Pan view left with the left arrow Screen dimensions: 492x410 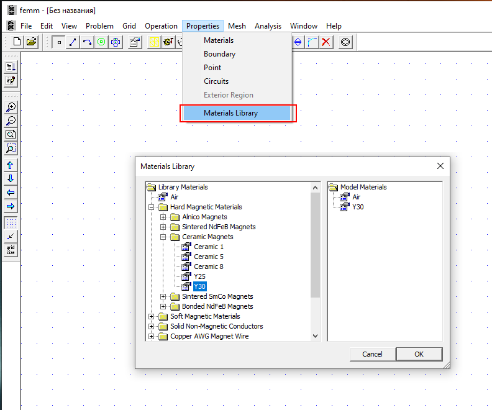11,193
